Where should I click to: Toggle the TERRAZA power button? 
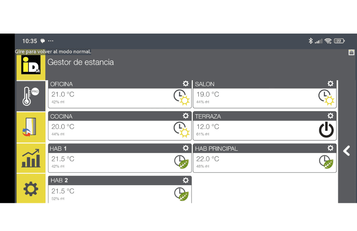tap(326, 130)
